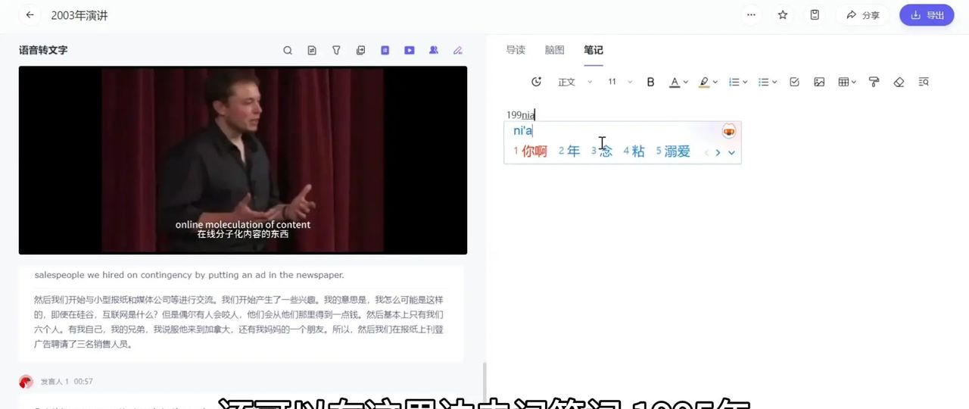The image size is (969, 409).
Task: Go to previous IME candidate page
Action: (706, 152)
